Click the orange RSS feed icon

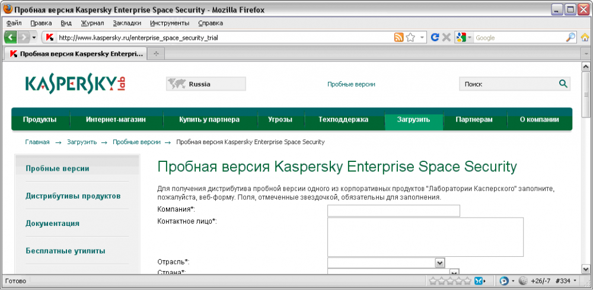coord(398,37)
